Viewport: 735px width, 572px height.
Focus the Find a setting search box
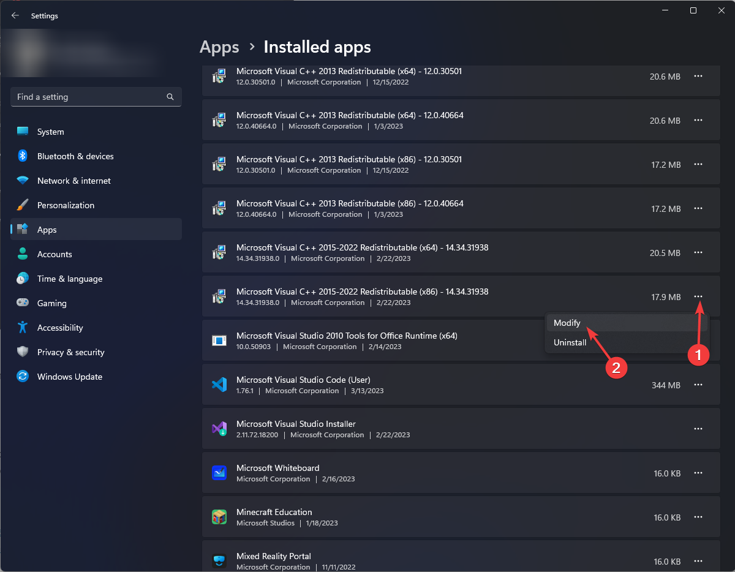coord(96,97)
